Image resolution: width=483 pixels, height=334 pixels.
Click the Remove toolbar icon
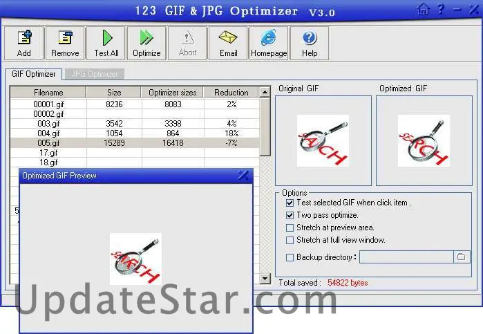[x=65, y=43]
